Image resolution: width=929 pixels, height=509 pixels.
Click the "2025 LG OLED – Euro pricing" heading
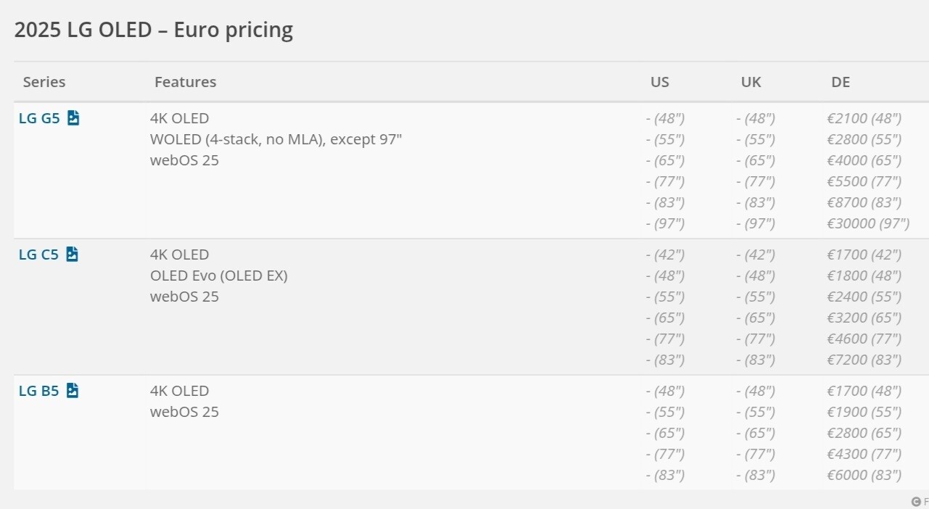pyautogui.click(x=154, y=30)
